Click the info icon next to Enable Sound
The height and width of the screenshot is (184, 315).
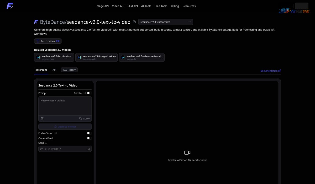[56, 133]
